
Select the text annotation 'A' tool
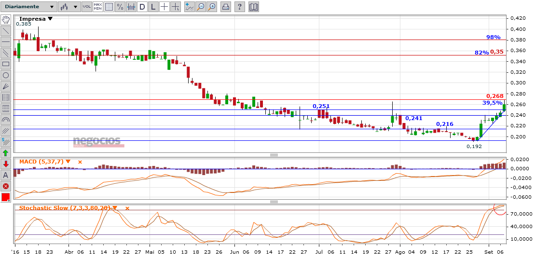[x=6, y=175]
